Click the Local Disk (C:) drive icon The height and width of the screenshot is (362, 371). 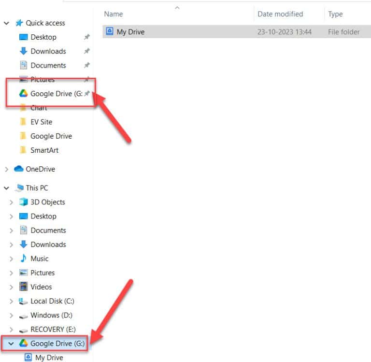pos(23,301)
